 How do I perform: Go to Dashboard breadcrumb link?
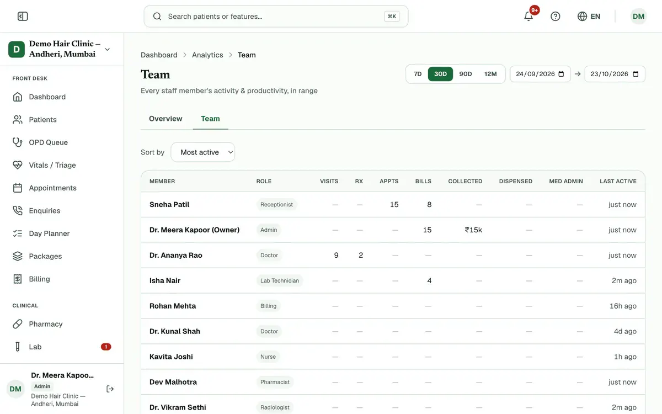pos(159,55)
